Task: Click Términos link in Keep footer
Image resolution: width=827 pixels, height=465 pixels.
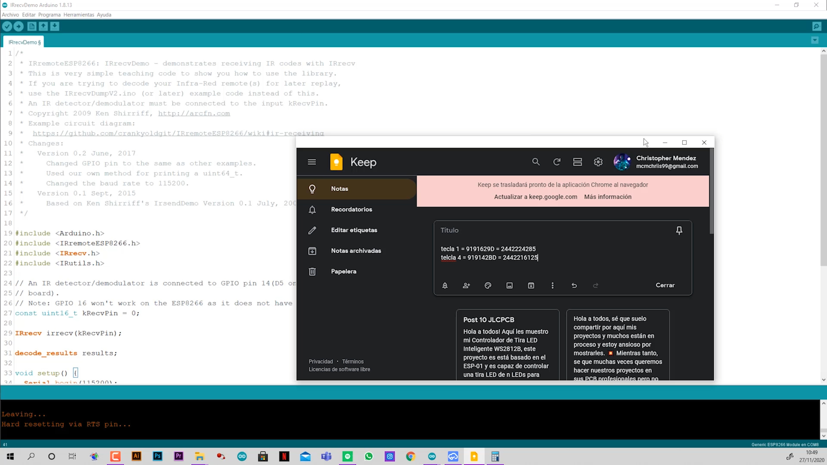Action: pyautogui.click(x=353, y=362)
